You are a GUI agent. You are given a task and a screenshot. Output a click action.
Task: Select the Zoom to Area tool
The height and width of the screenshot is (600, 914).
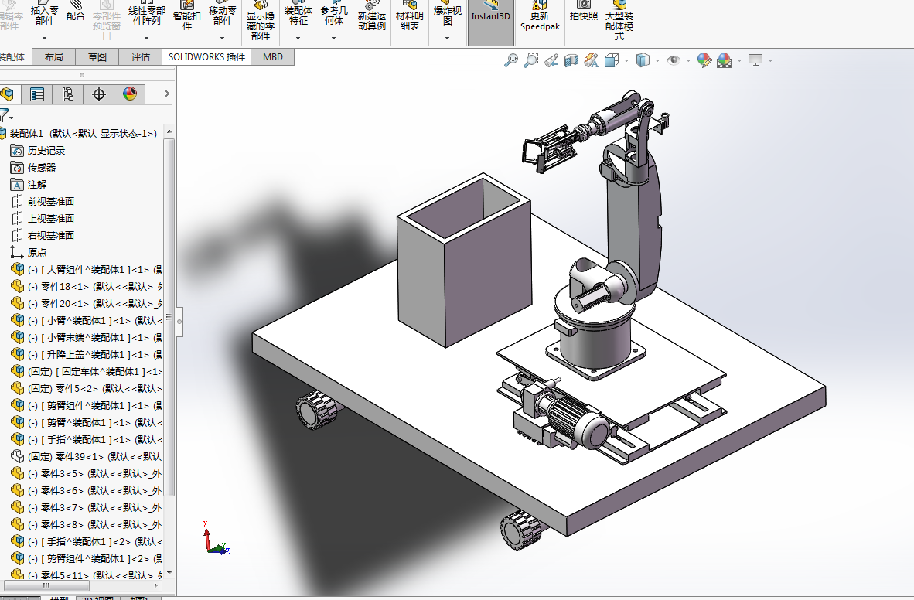point(531,60)
